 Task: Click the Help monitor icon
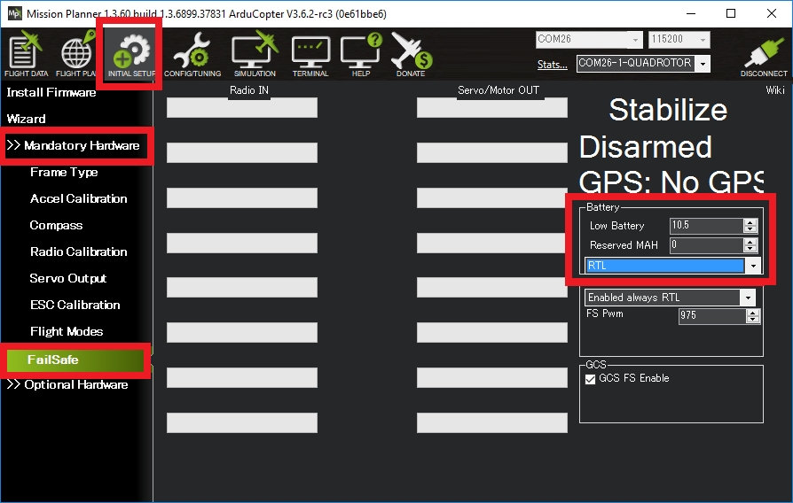pyautogui.click(x=361, y=55)
